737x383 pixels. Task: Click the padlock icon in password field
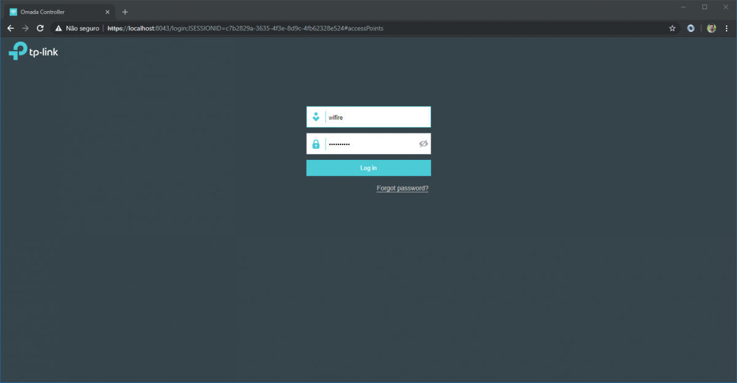tap(316, 143)
